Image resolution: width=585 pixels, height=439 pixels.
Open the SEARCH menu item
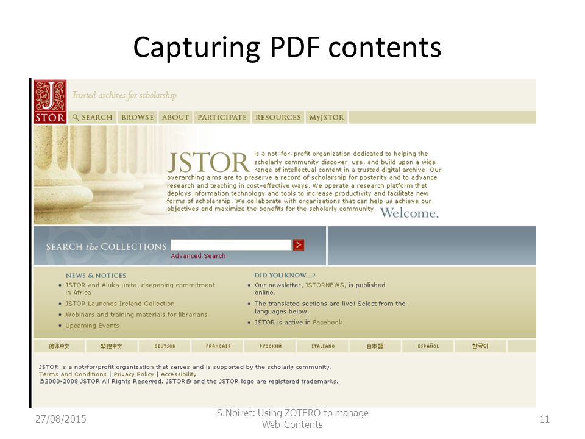click(92, 117)
